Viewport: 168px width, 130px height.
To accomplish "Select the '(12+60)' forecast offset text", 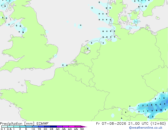I will coord(158,124).
